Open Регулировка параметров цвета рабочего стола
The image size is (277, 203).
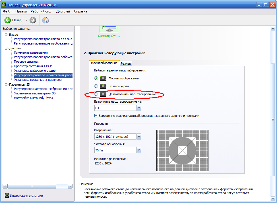pyautogui.click(x=43, y=57)
